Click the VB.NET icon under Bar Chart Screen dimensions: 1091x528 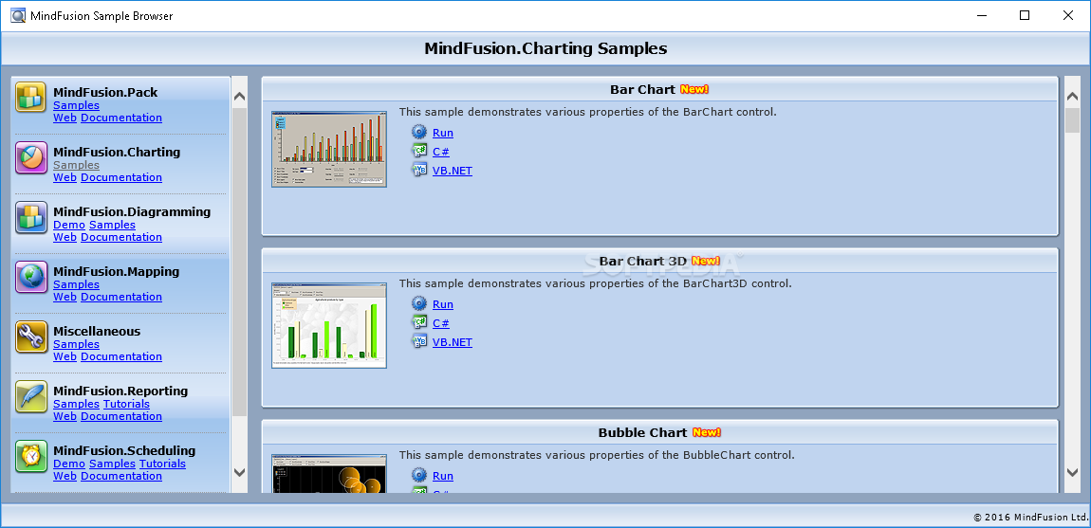419,170
